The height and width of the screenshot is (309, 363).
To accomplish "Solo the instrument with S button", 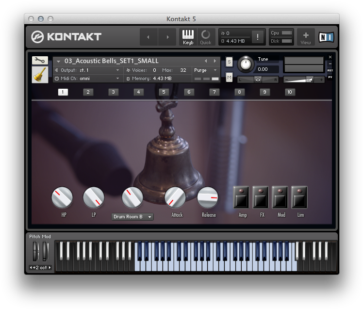I will pos(229,62).
